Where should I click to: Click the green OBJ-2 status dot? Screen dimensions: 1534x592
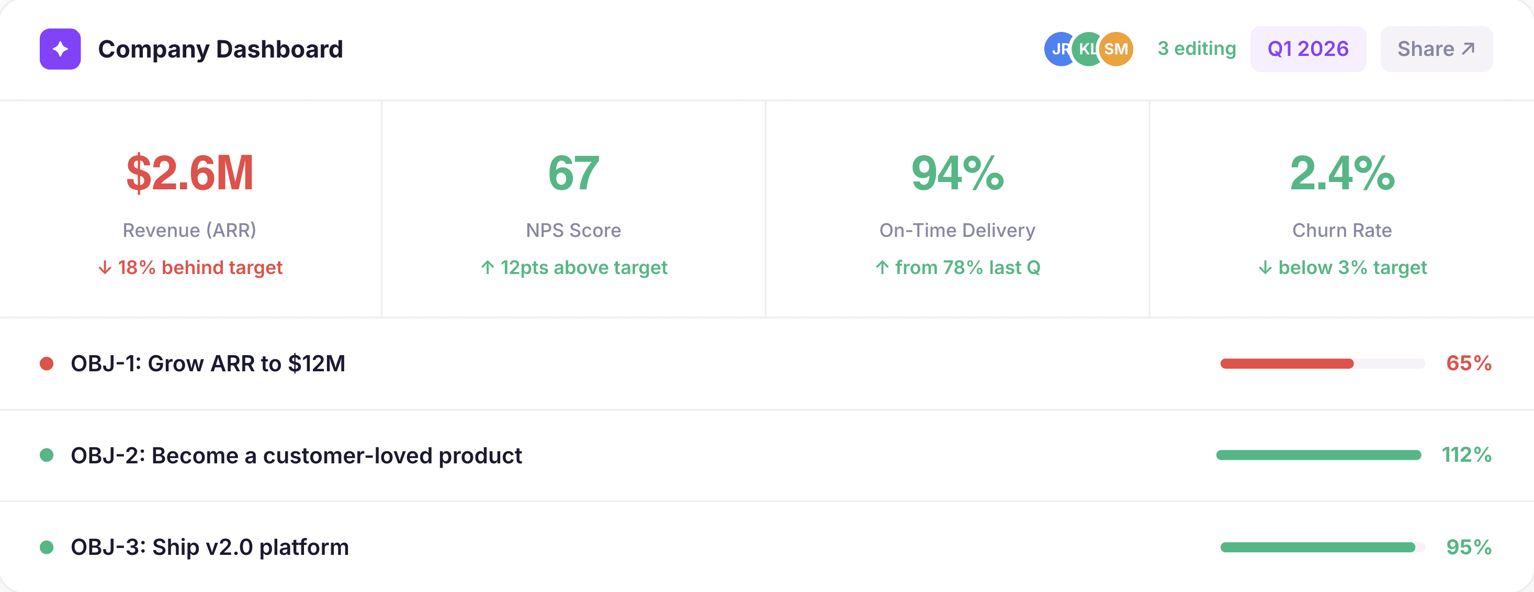[47, 455]
